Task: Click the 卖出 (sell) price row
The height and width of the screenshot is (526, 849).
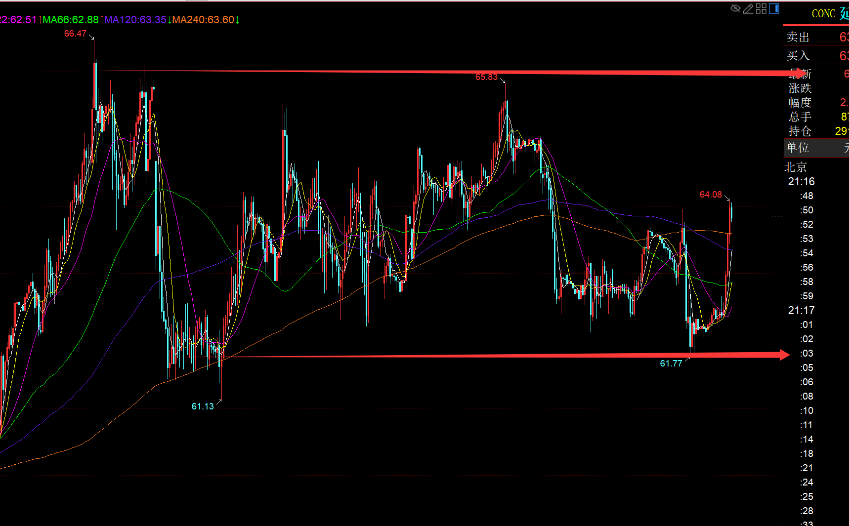Action: tap(816, 37)
